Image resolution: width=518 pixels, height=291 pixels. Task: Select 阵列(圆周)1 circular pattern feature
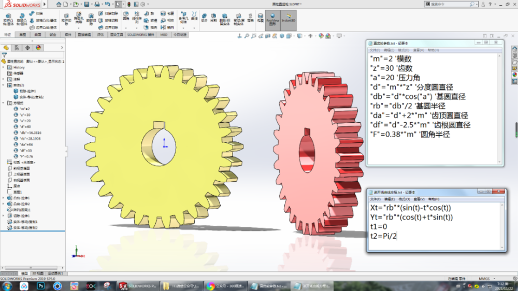pos(19,210)
